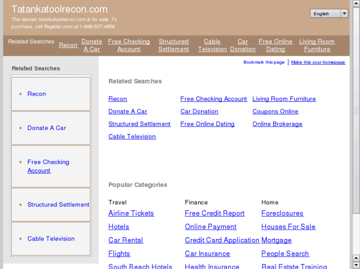Click the Travel category label
This screenshot has width=360, height=269.
point(117,202)
